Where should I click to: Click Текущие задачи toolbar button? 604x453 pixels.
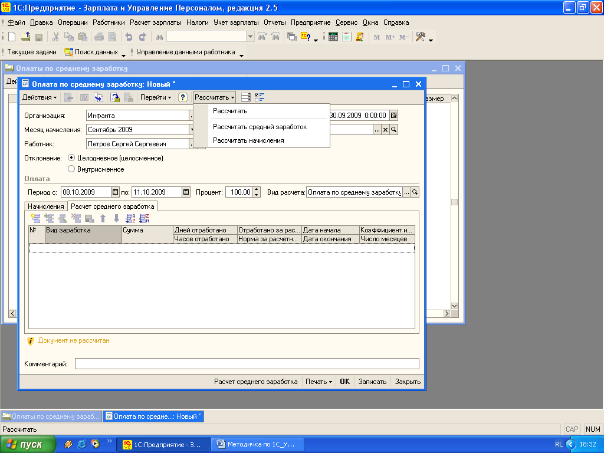(x=32, y=52)
